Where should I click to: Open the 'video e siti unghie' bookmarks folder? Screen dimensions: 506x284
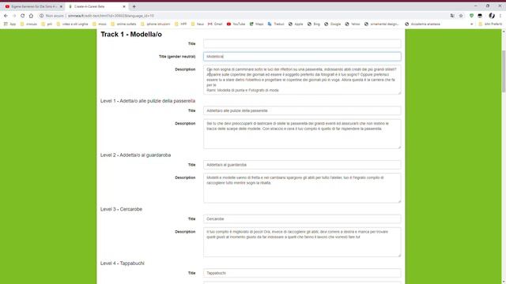click(x=72, y=24)
